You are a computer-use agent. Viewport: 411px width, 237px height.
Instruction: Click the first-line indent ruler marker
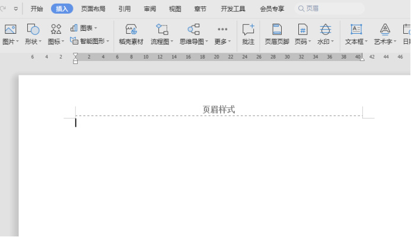75,55
